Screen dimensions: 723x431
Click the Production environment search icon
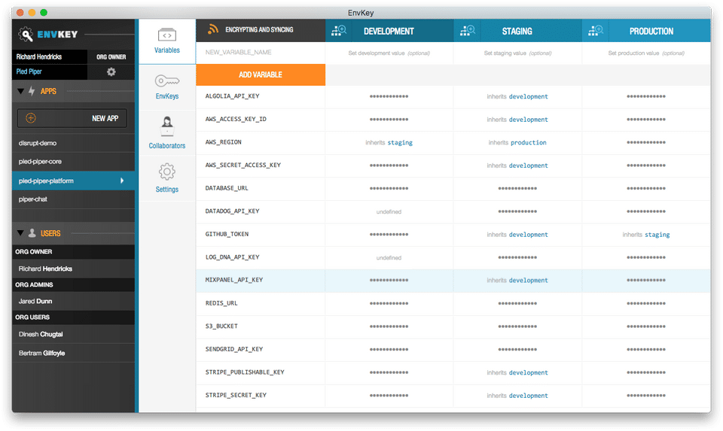pyautogui.click(x=596, y=31)
